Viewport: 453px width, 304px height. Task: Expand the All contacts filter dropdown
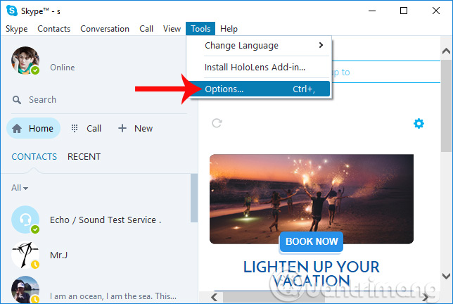20,188
